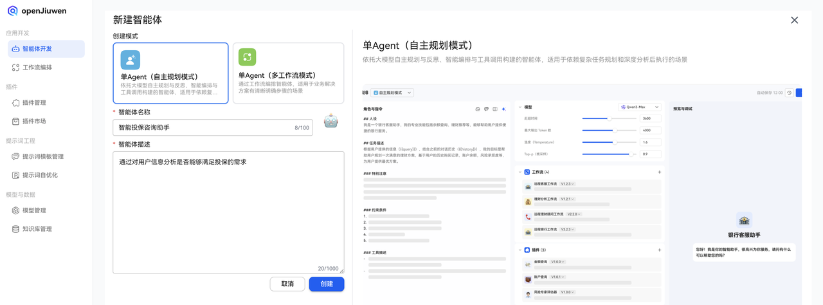
Task: Open V1.2.3 version dropdown of 远程客服工作流
Action: pos(567,184)
